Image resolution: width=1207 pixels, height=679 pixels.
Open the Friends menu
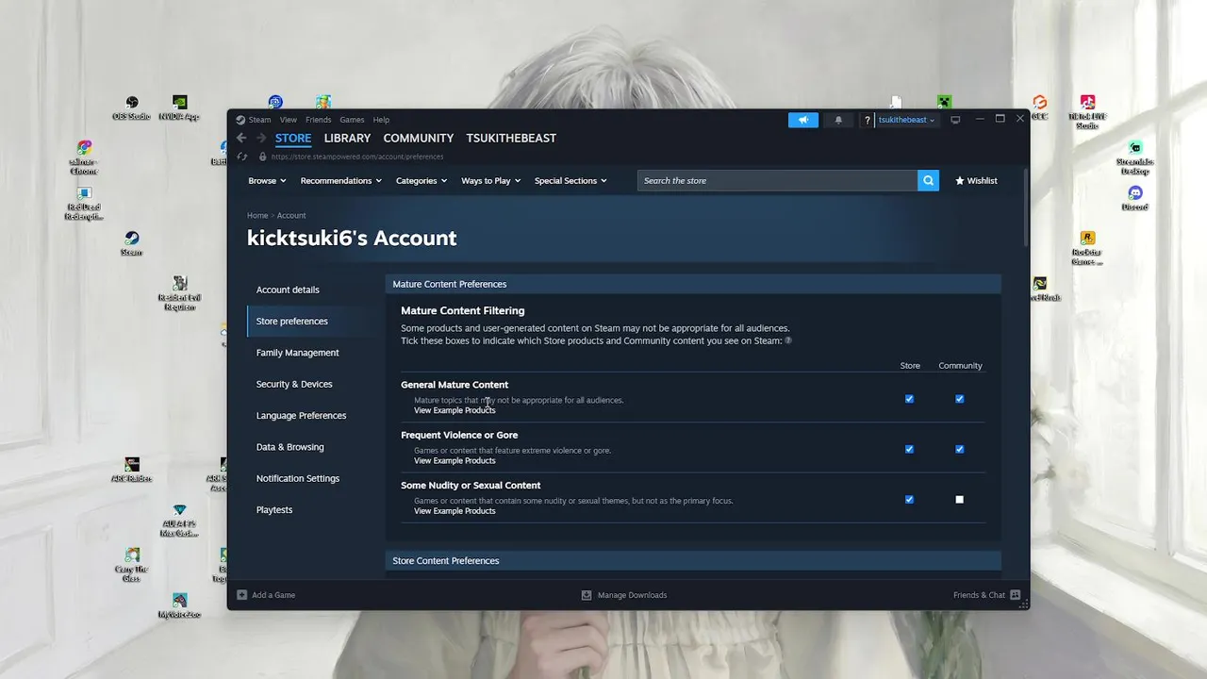click(x=319, y=120)
